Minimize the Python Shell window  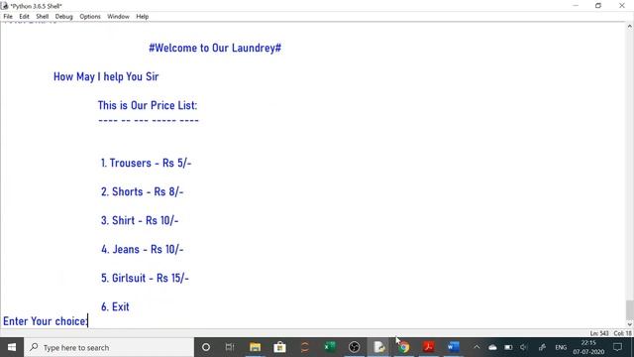coord(576,6)
